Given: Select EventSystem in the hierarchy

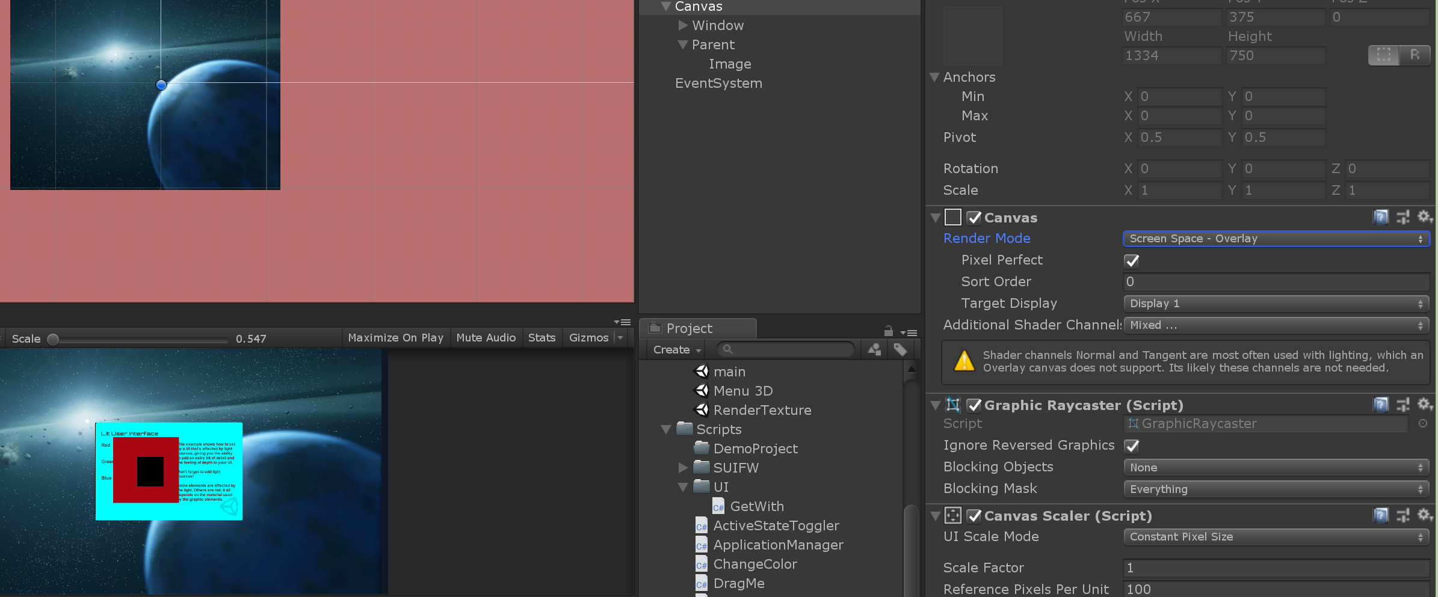Looking at the screenshot, I should (x=718, y=83).
